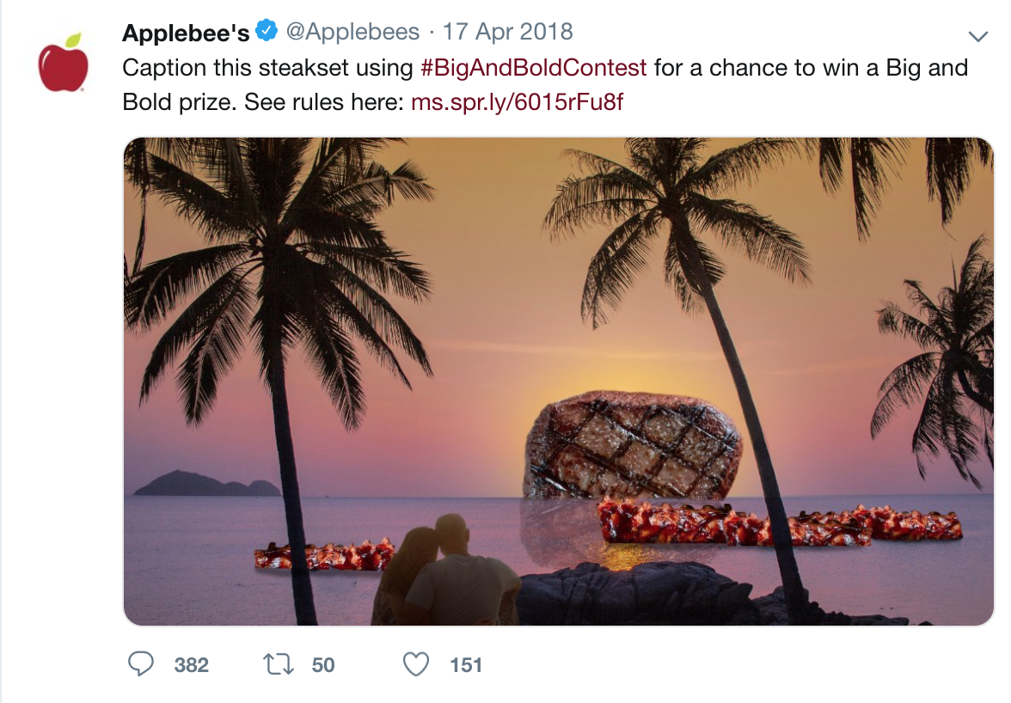
Task: Click the ribs floating left of the couple
Action: pyautogui.click(x=324, y=555)
